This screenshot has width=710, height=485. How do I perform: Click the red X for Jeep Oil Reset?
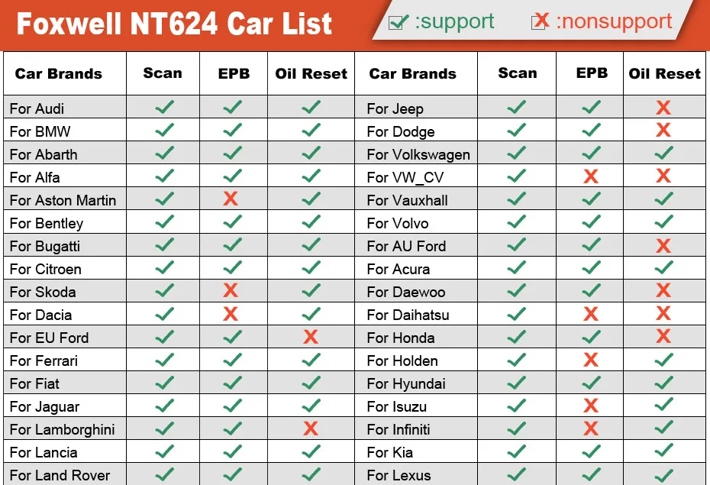pos(663,108)
